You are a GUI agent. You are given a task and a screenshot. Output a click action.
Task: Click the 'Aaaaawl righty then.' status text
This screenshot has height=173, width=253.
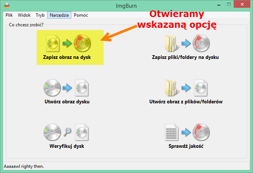pos(24,166)
